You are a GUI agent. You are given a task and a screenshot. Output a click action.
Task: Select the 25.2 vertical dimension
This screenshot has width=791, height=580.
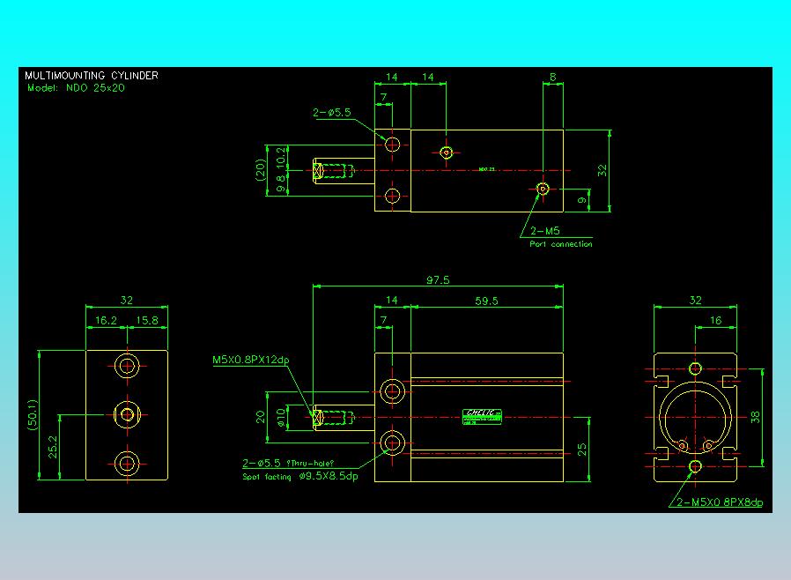coord(53,447)
